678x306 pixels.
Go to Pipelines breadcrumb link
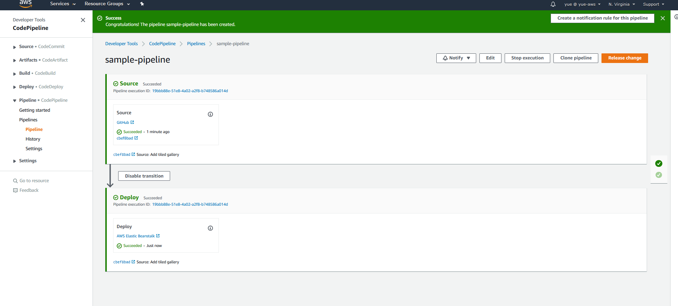pos(196,44)
